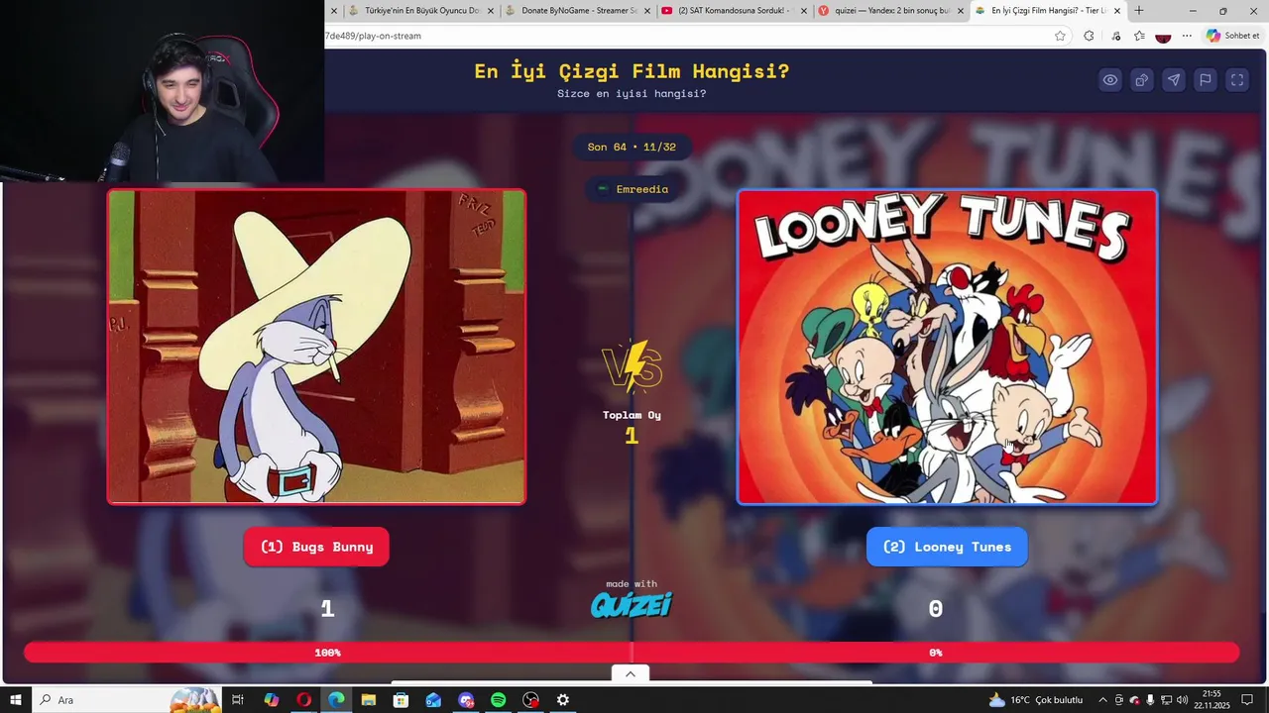
Task: Click the Emreedia username badge
Action: tap(633, 189)
